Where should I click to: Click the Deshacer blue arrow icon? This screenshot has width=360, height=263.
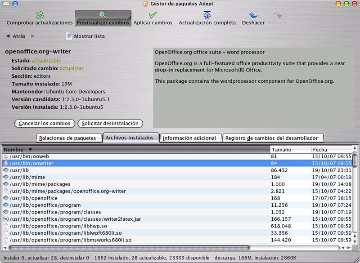(x=253, y=15)
